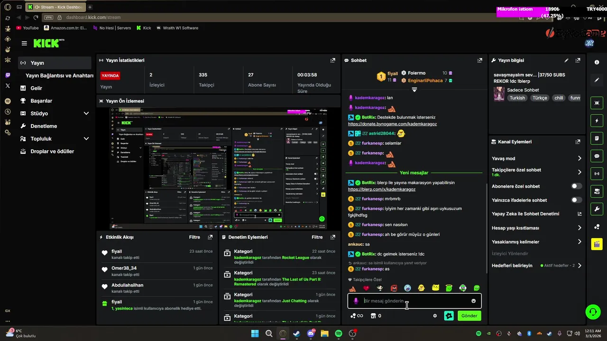Image resolution: width=607 pixels, height=341 pixels.
Task: Open X (Twitter) in the Opera sidebar
Action: (x=8, y=86)
